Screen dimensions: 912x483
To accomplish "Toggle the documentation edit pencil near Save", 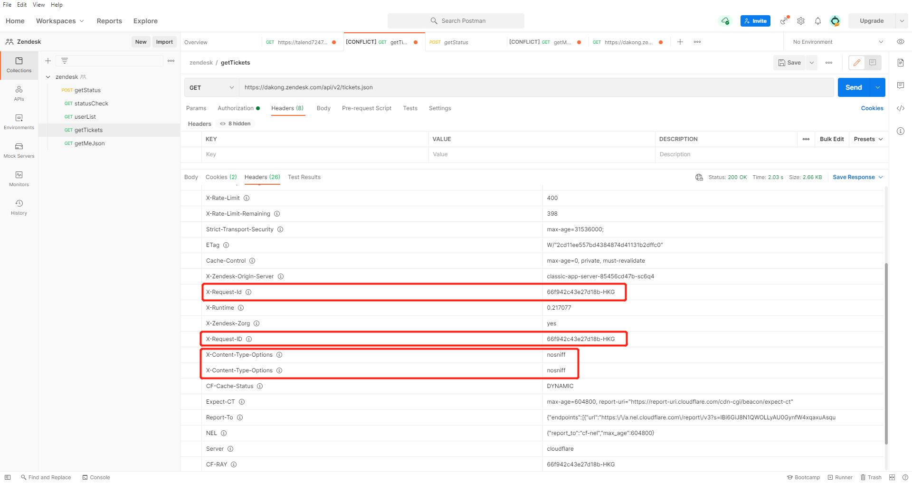I will [857, 62].
